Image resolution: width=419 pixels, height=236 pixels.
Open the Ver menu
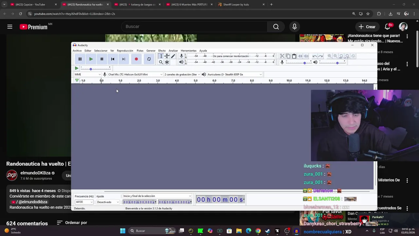[112, 51]
